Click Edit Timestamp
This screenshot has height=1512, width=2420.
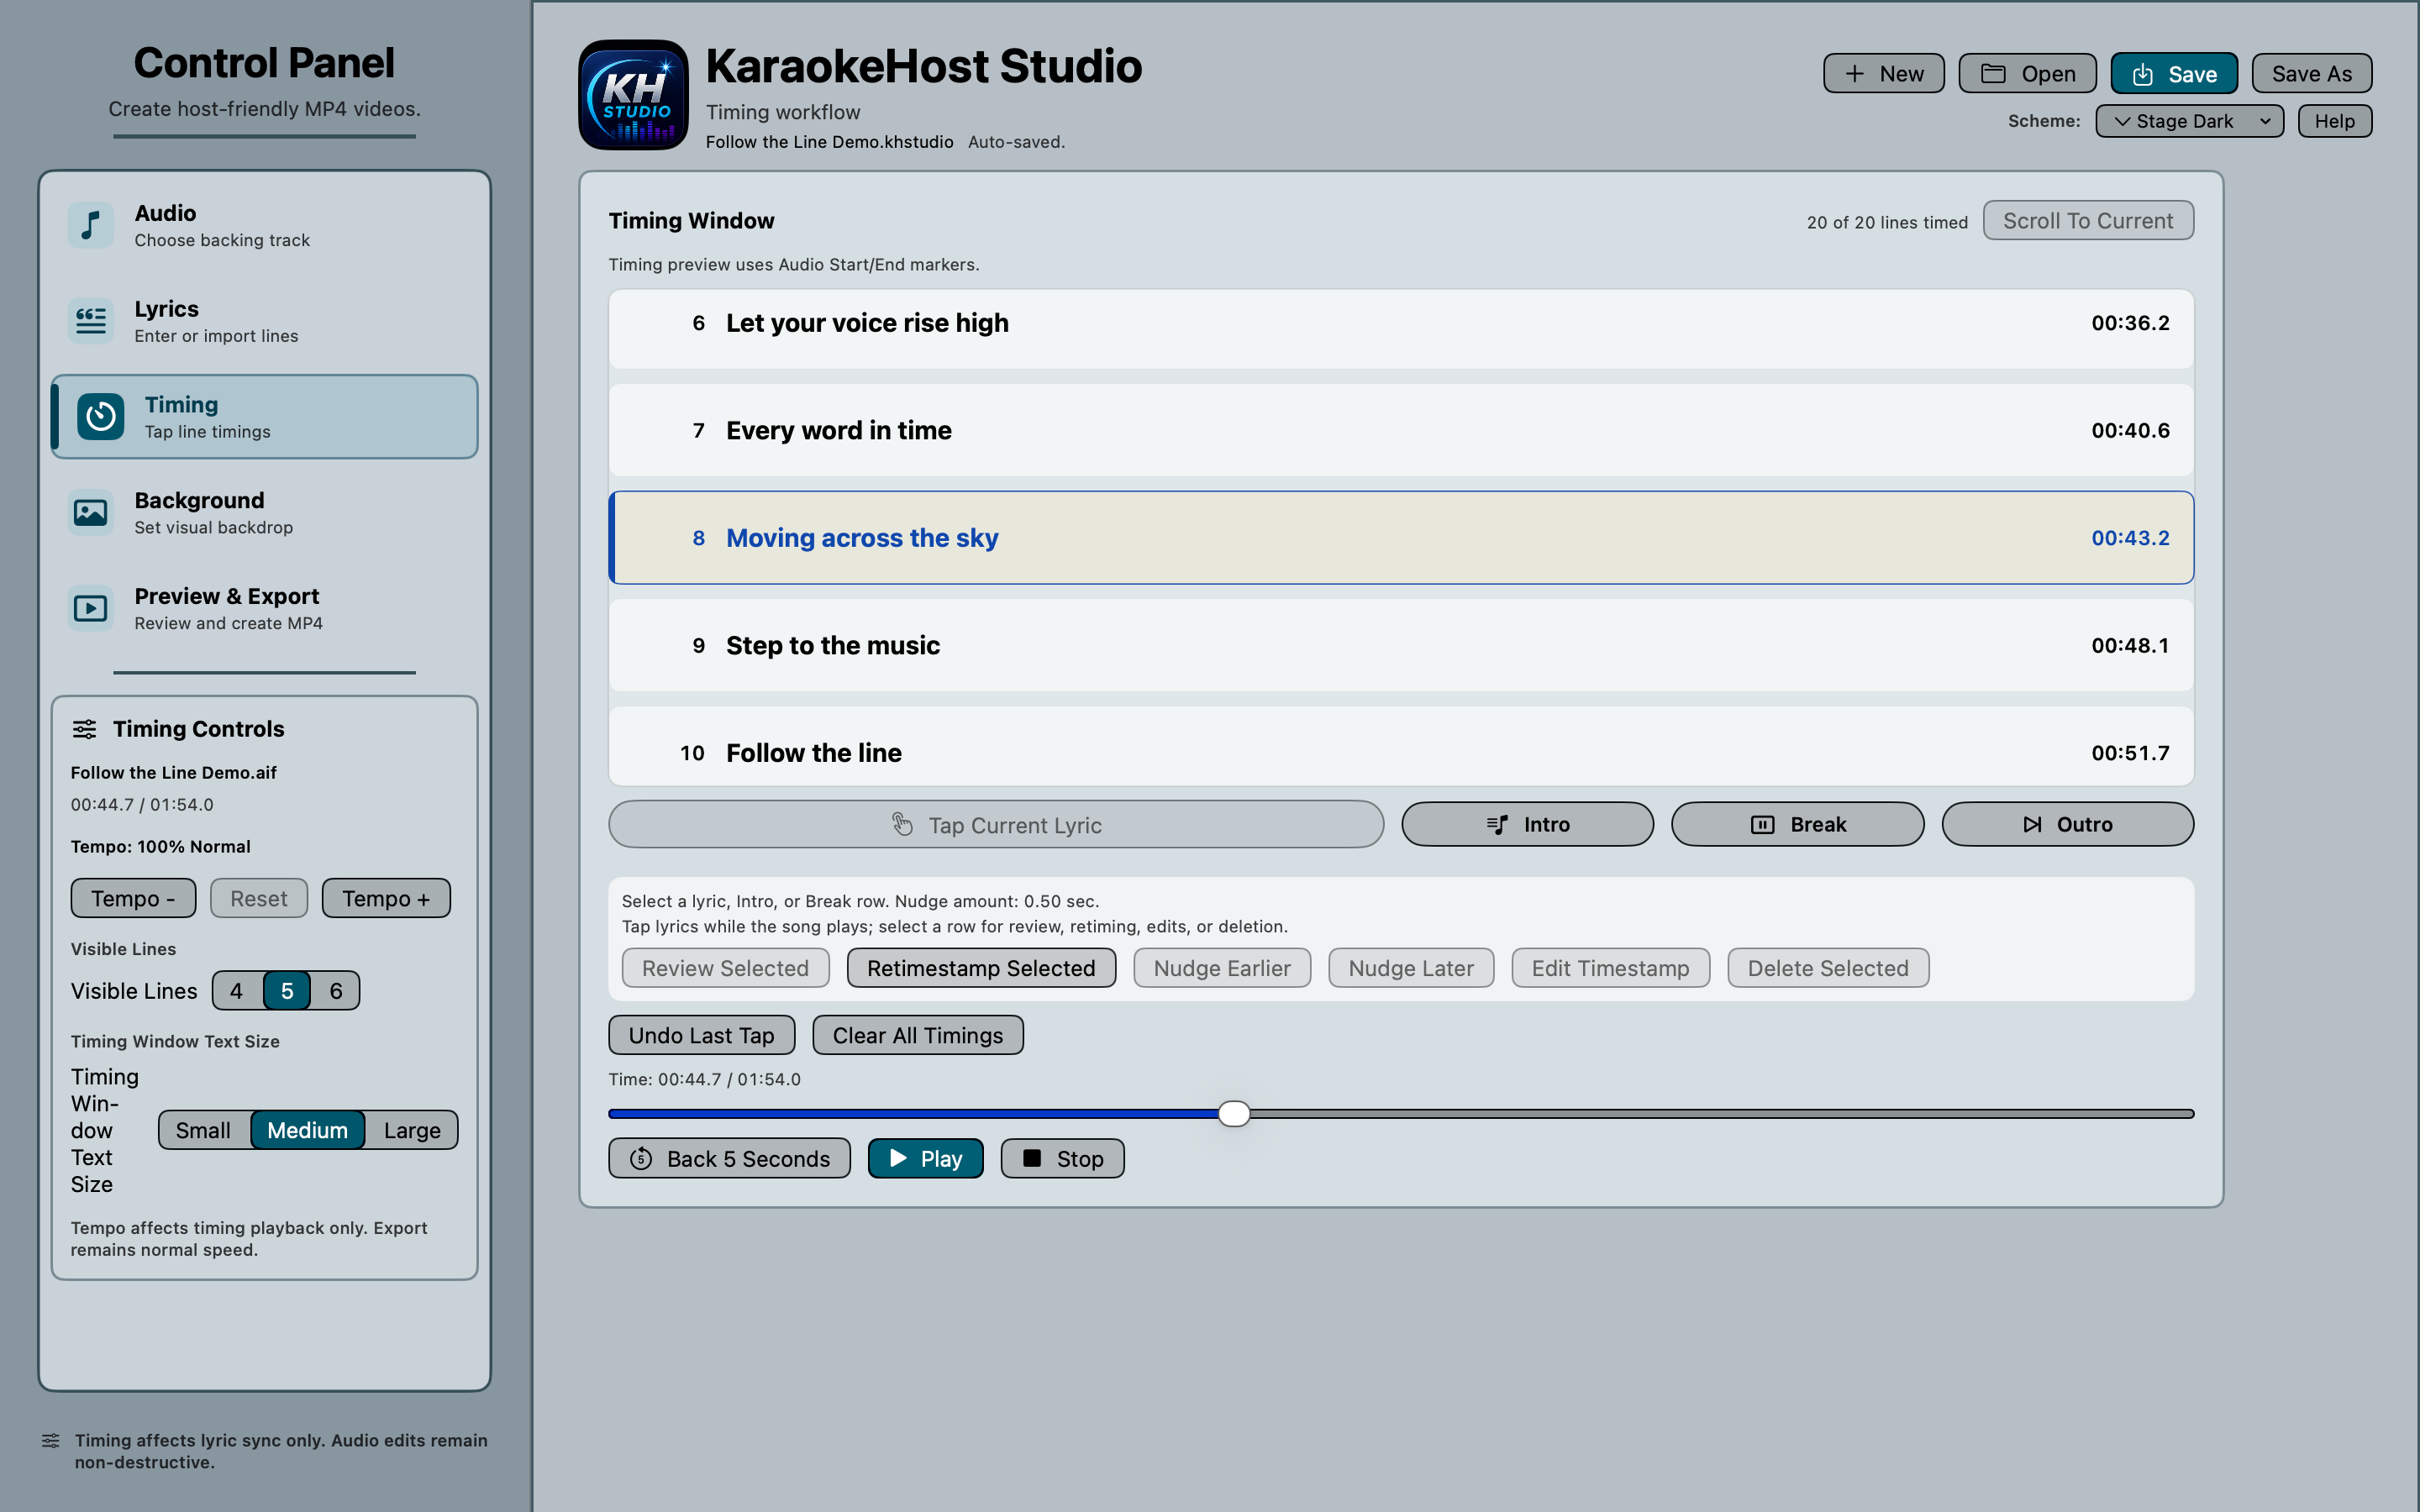point(1610,968)
